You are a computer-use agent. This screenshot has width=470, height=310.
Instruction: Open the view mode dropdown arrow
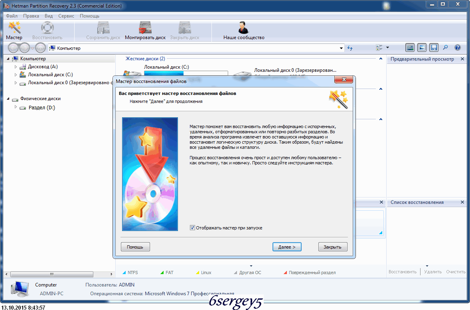pos(387,47)
